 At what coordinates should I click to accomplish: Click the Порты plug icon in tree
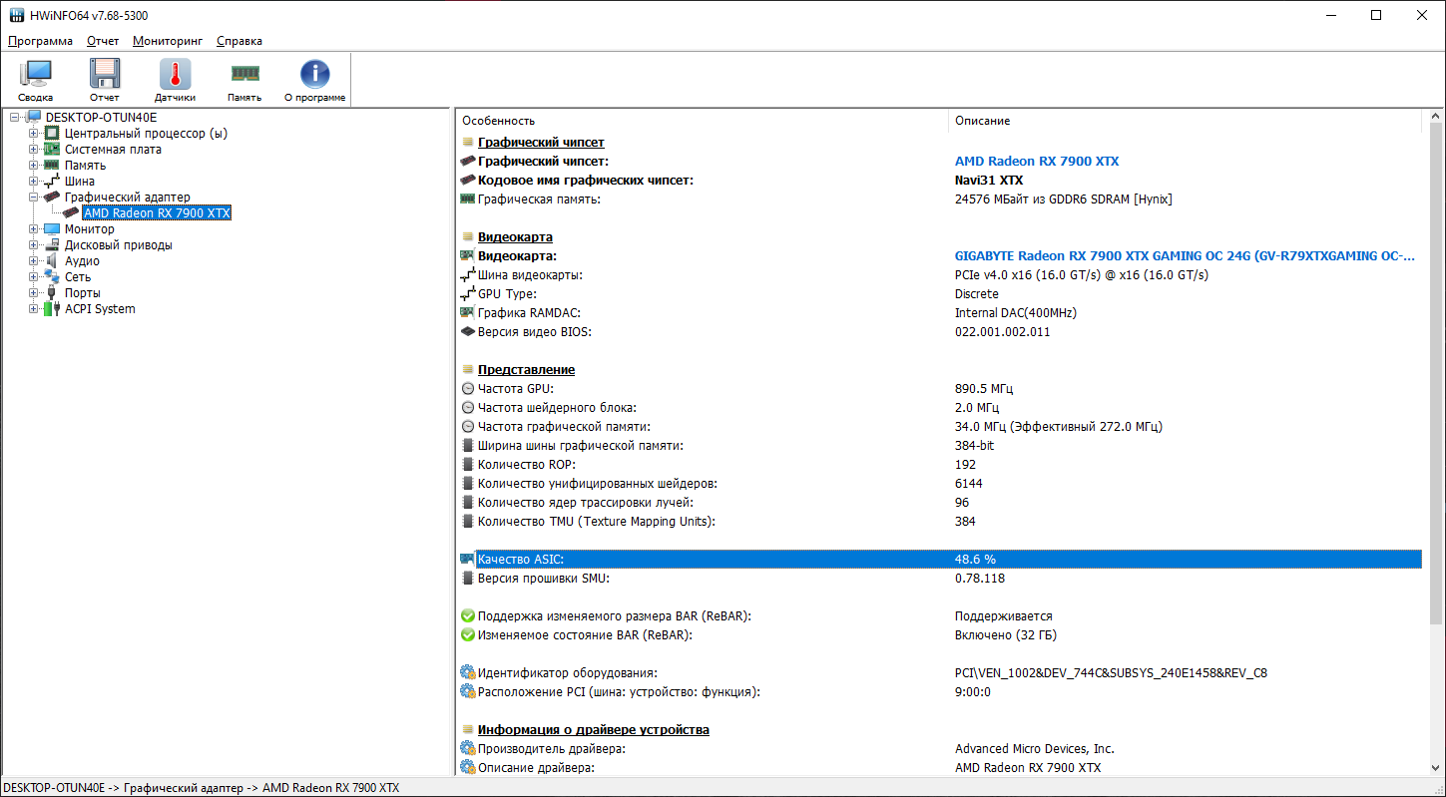pyautogui.click(x=53, y=293)
